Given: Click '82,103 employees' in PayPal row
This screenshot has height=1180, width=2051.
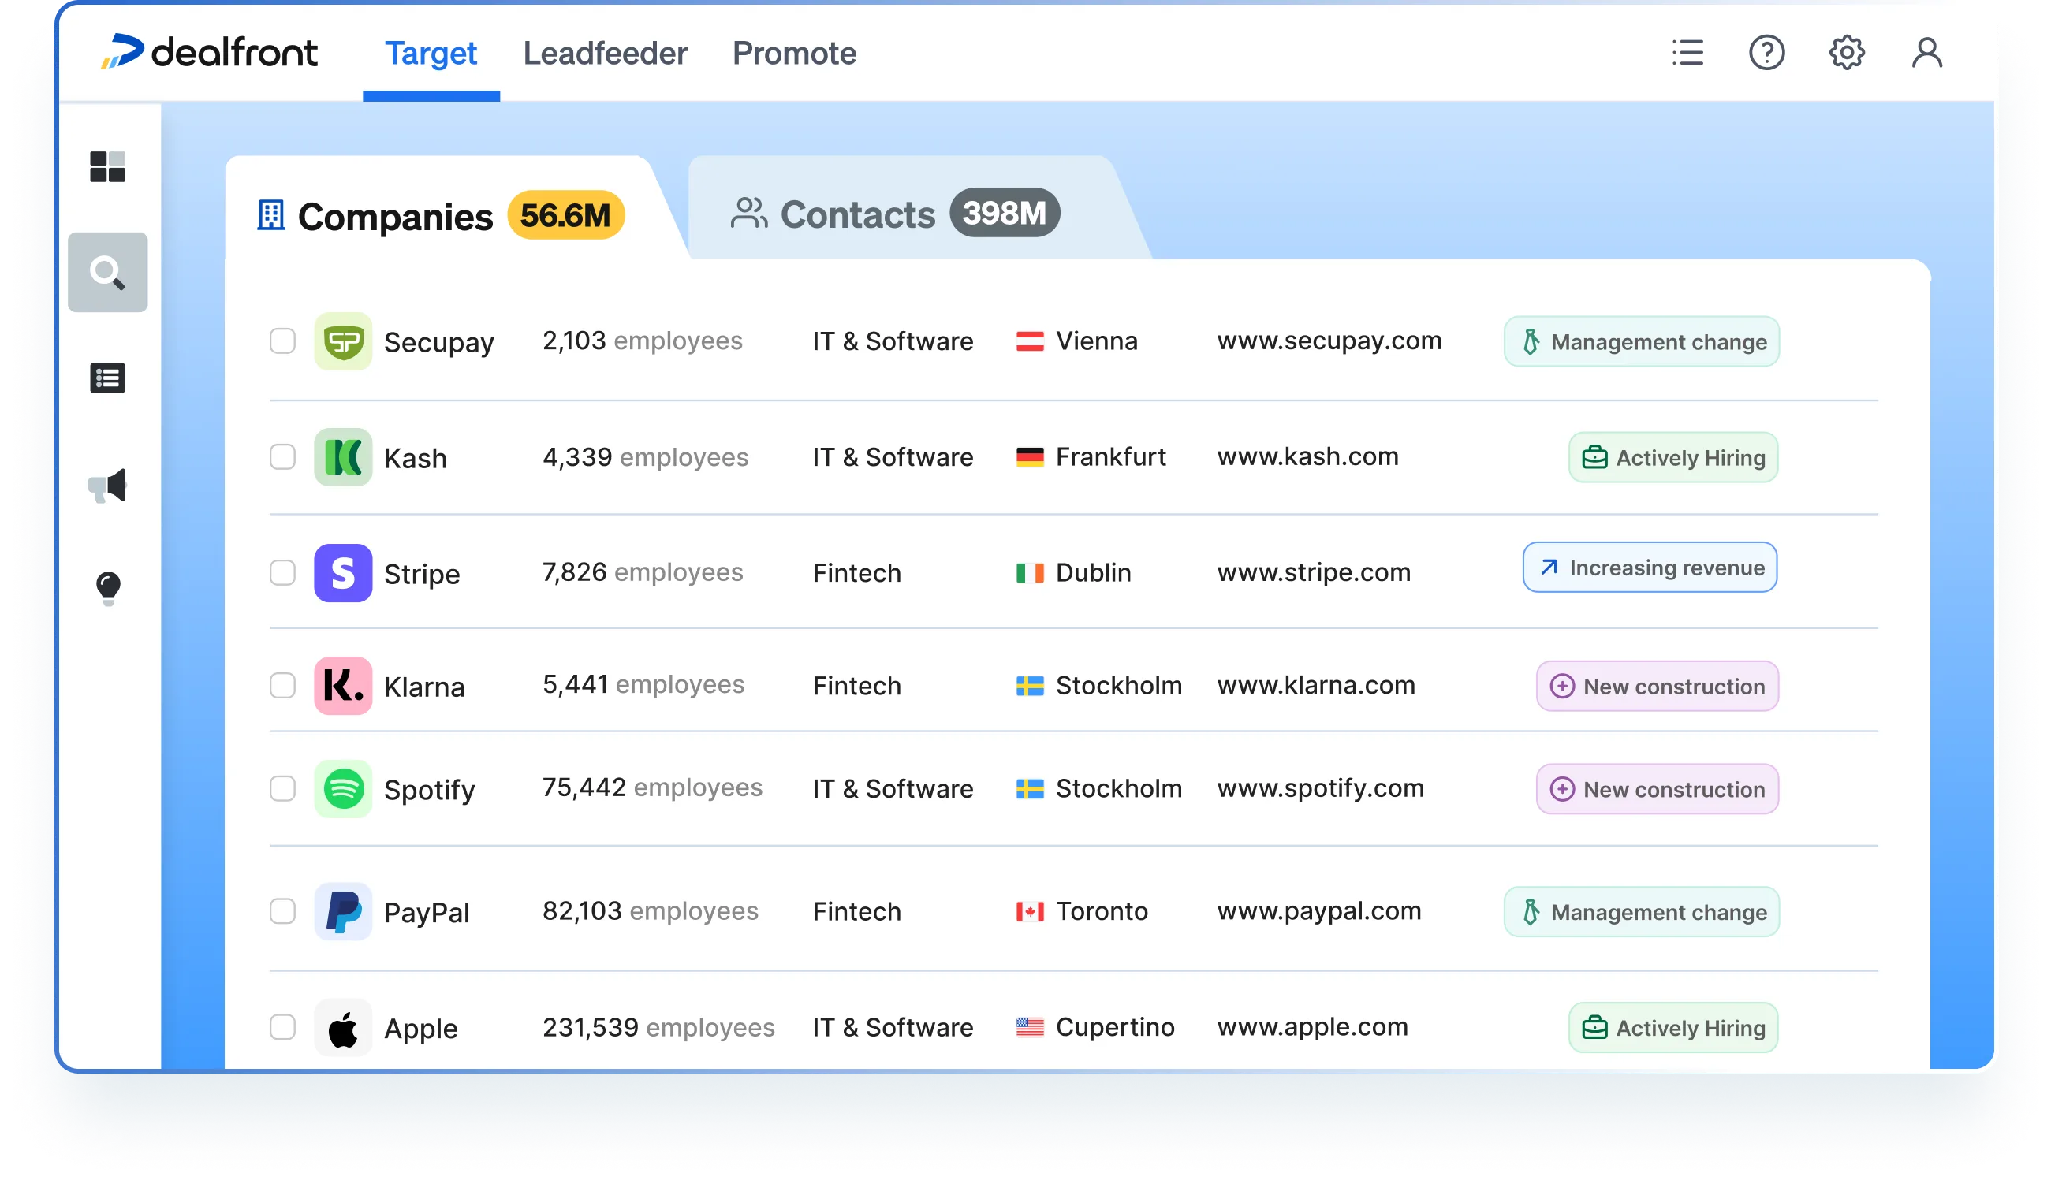Looking at the screenshot, I should (651, 912).
